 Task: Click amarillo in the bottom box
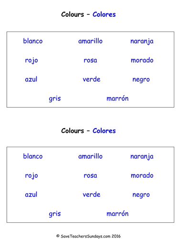[x=90, y=156]
